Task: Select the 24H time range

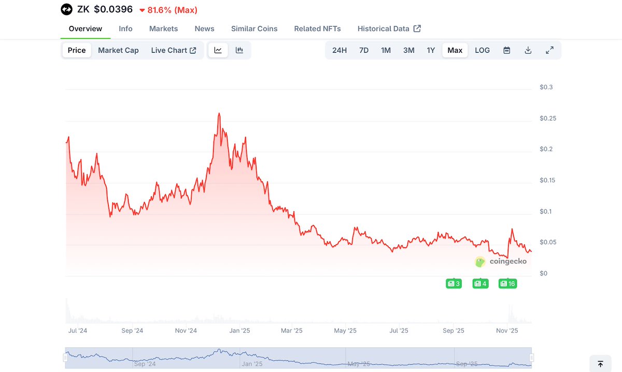Action: [x=340, y=50]
